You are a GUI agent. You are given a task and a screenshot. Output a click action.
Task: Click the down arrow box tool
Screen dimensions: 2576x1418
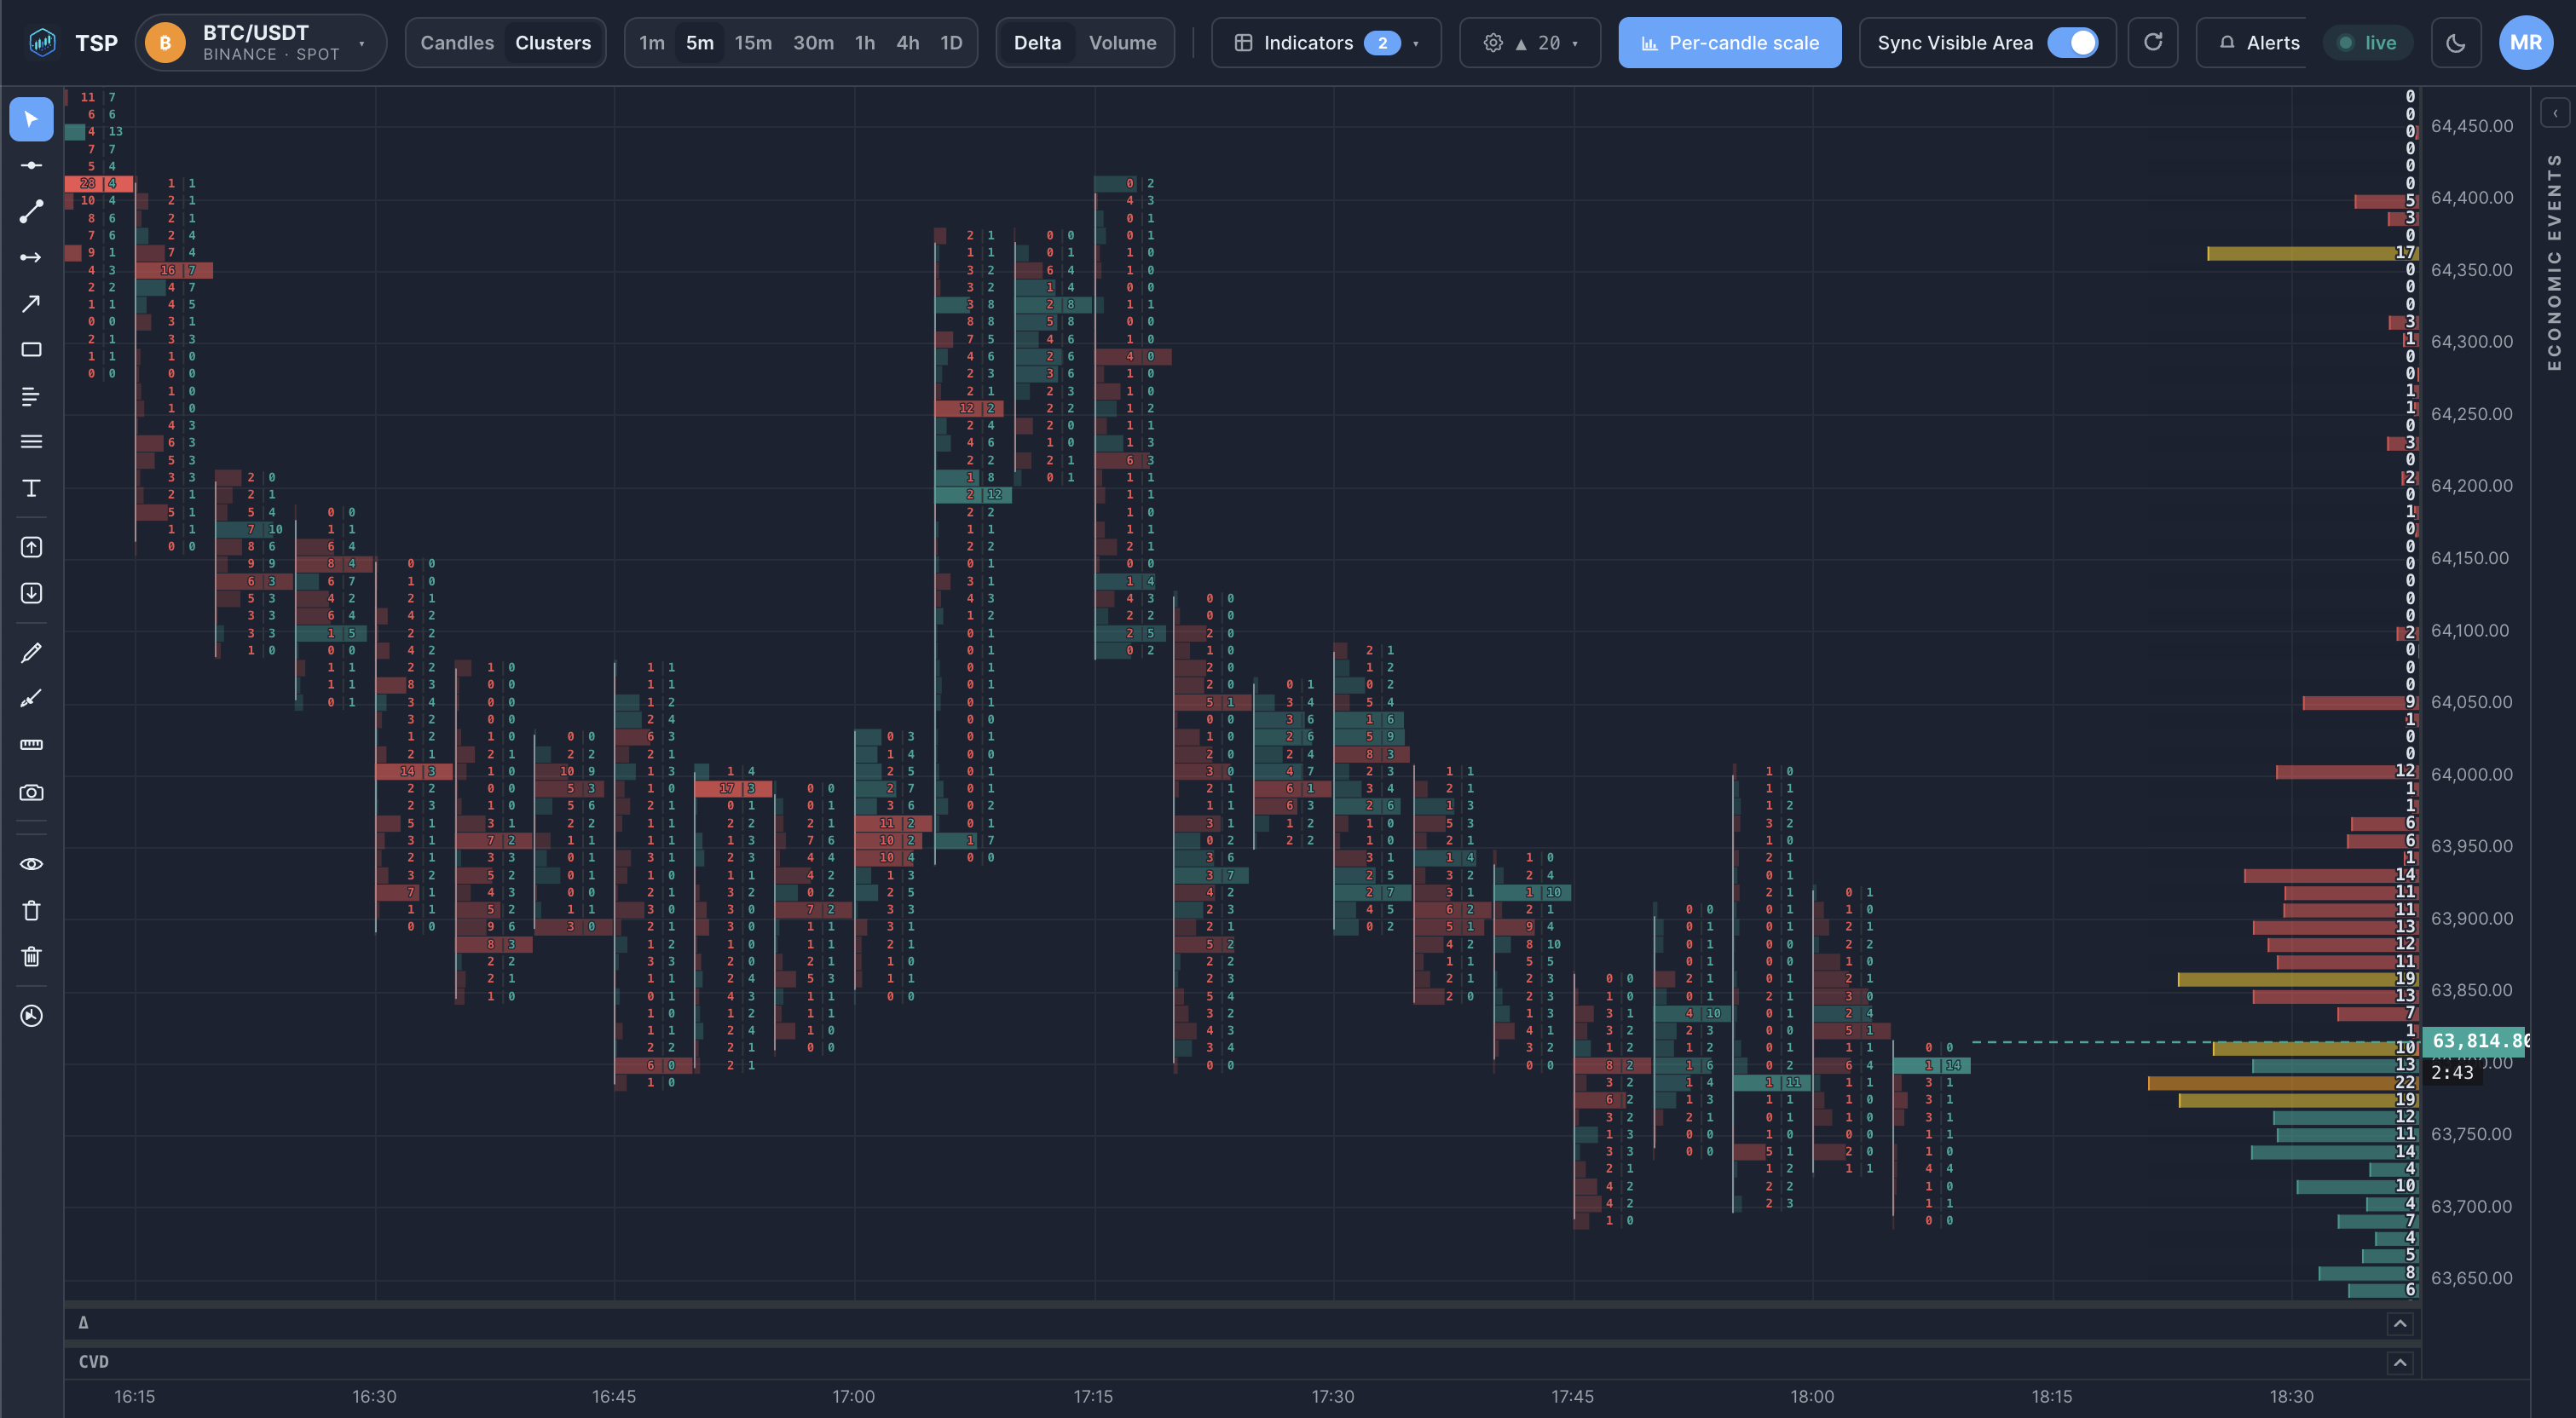pyautogui.click(x=31, y=593)
